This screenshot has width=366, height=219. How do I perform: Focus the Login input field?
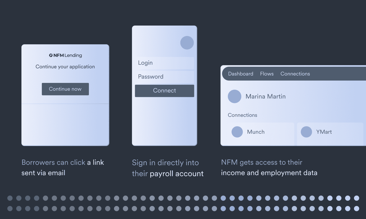pyautogui.click(x=164, y=63)
